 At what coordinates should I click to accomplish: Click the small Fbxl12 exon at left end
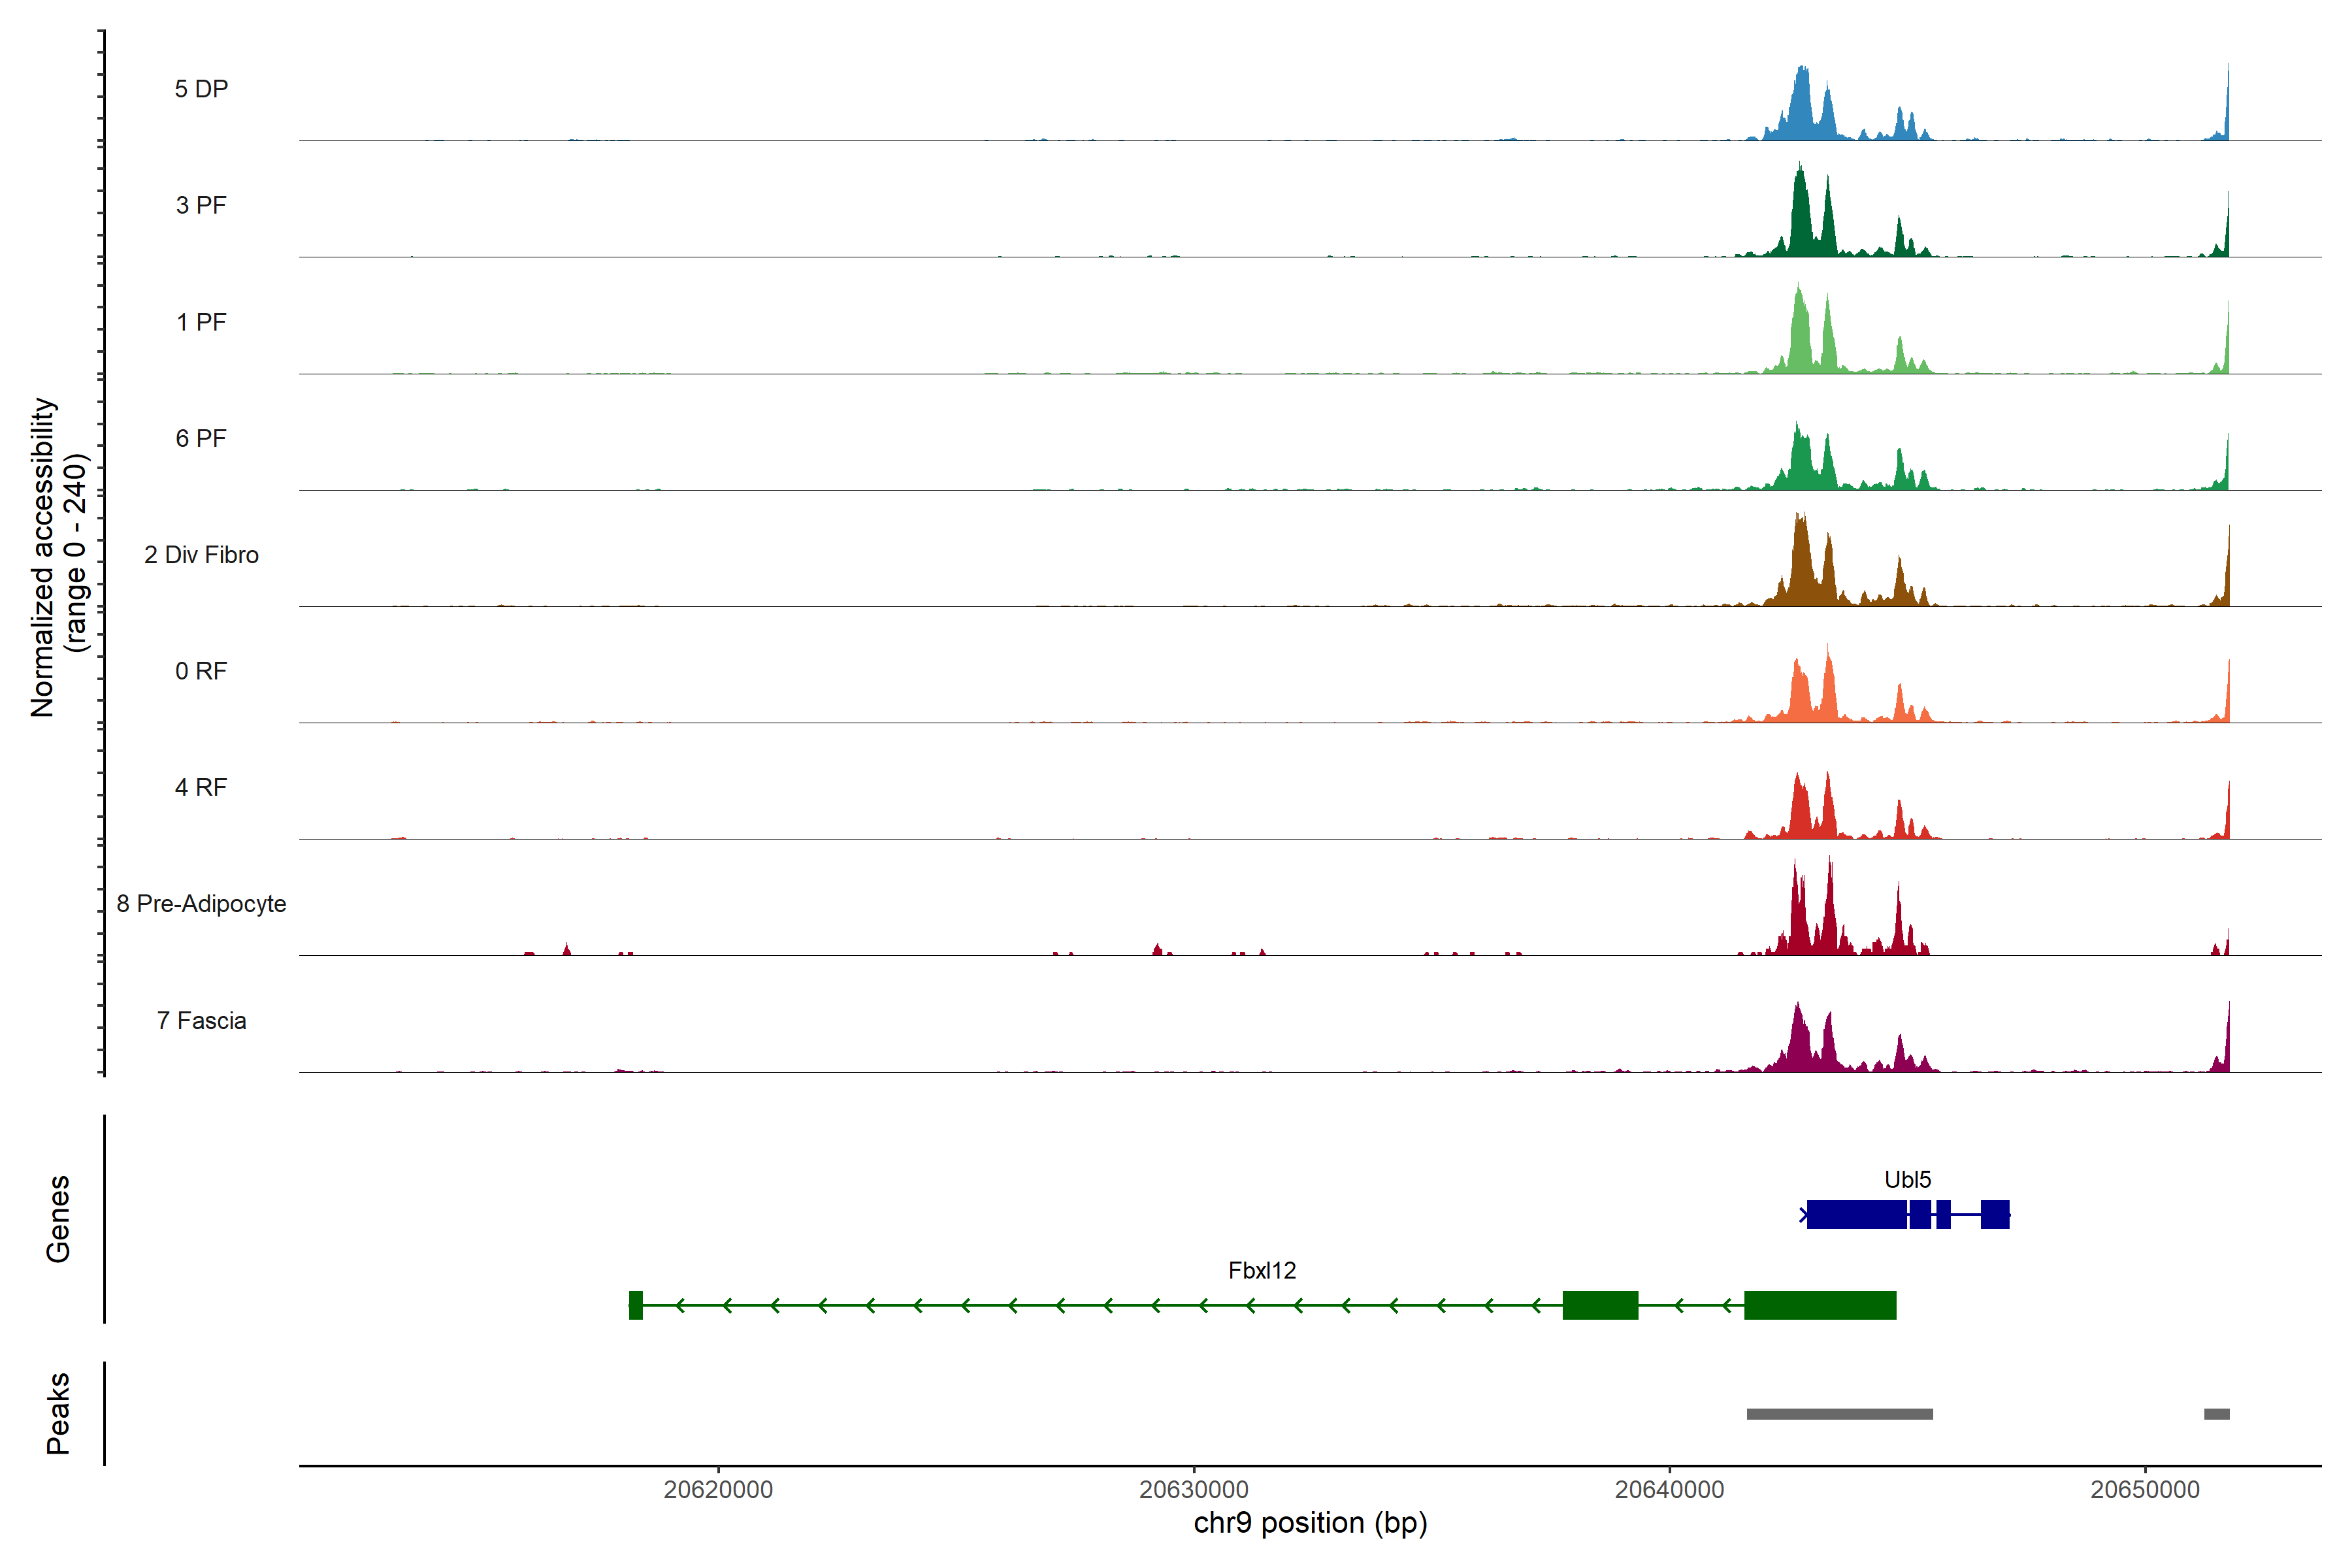click(x=635, y=1305)
